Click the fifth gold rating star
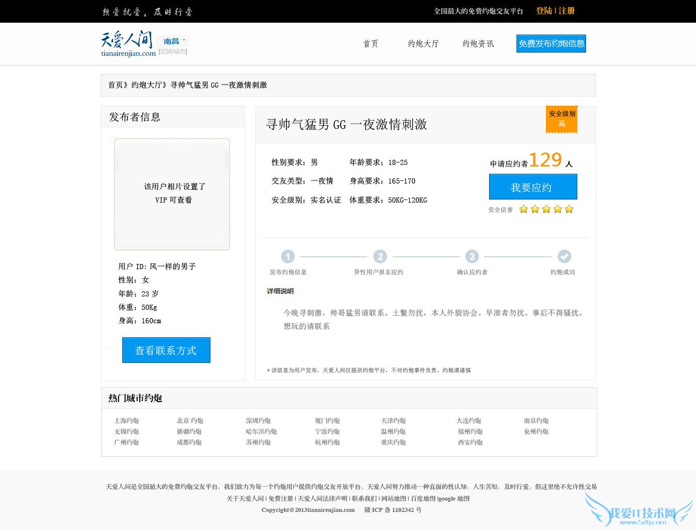 coord(569,209)
